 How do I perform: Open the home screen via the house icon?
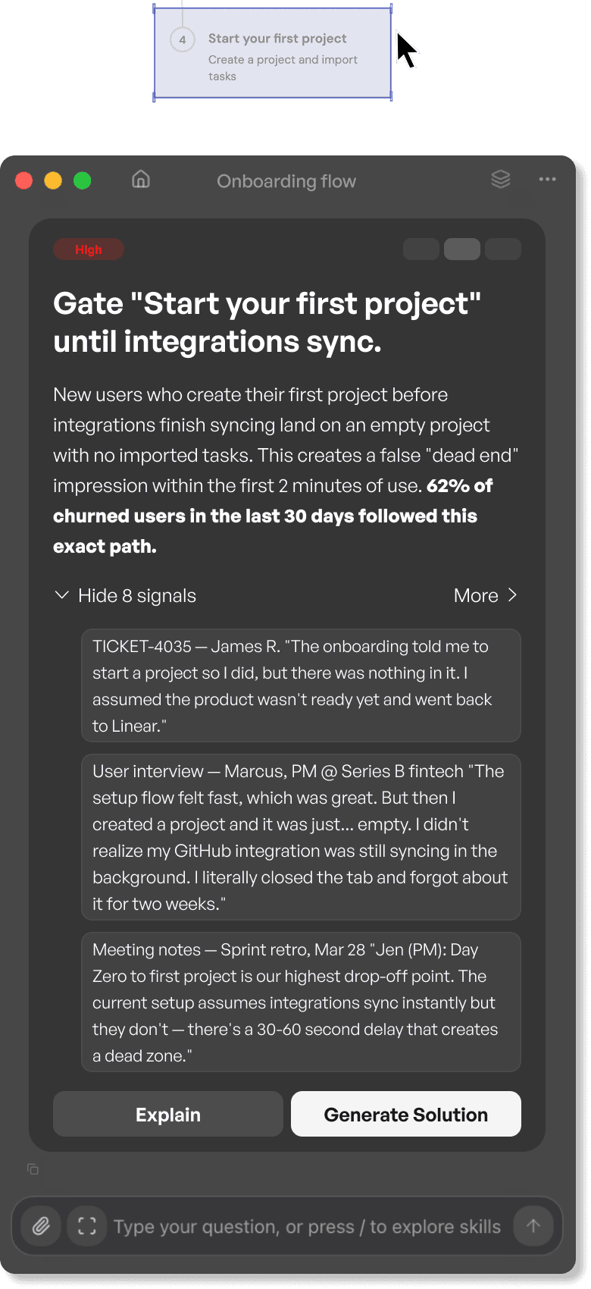[140, 180]
